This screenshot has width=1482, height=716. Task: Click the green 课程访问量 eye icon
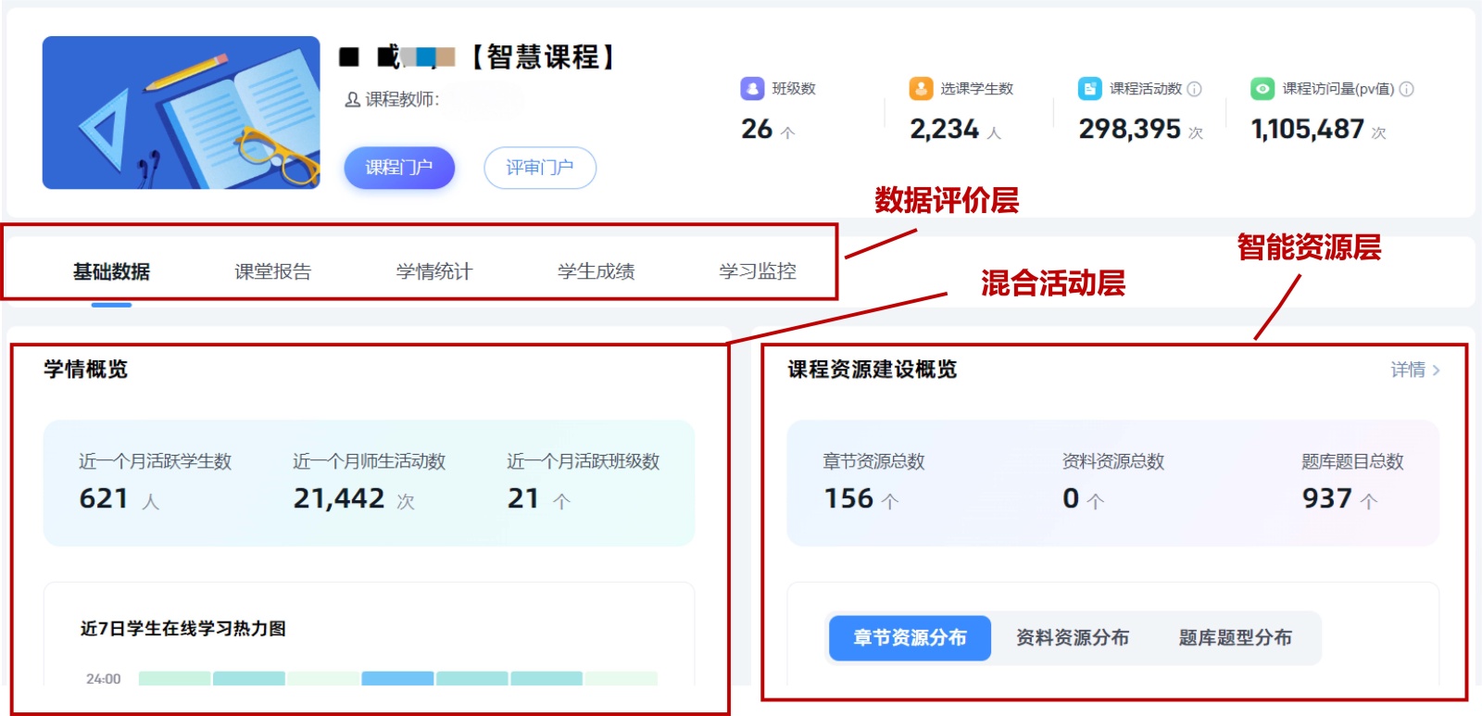pos(1262,89)
